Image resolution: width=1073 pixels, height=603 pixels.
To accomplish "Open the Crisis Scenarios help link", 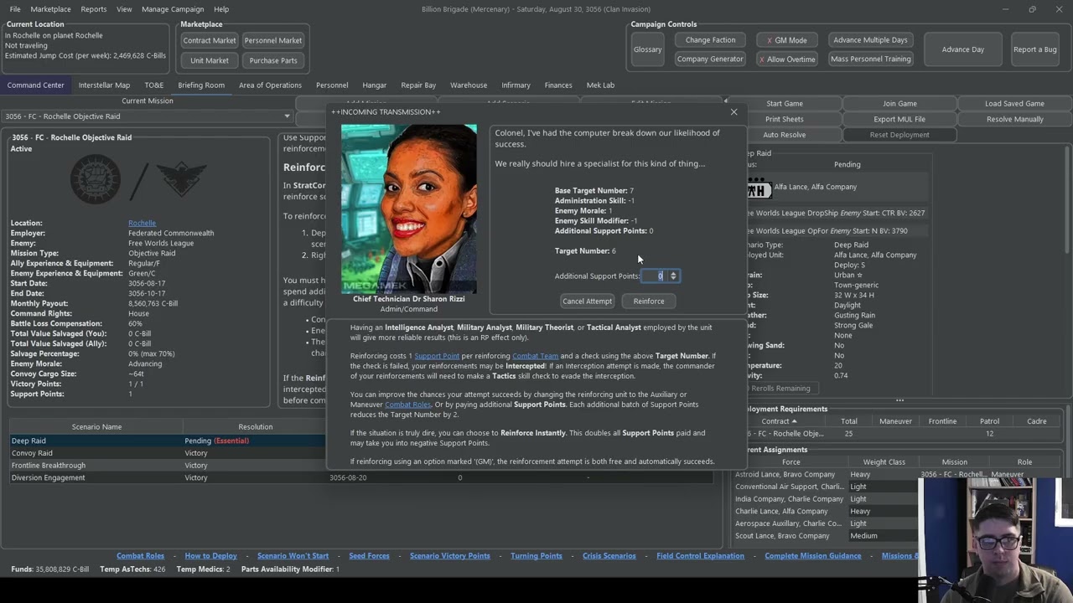I will (x=609, y=556).
